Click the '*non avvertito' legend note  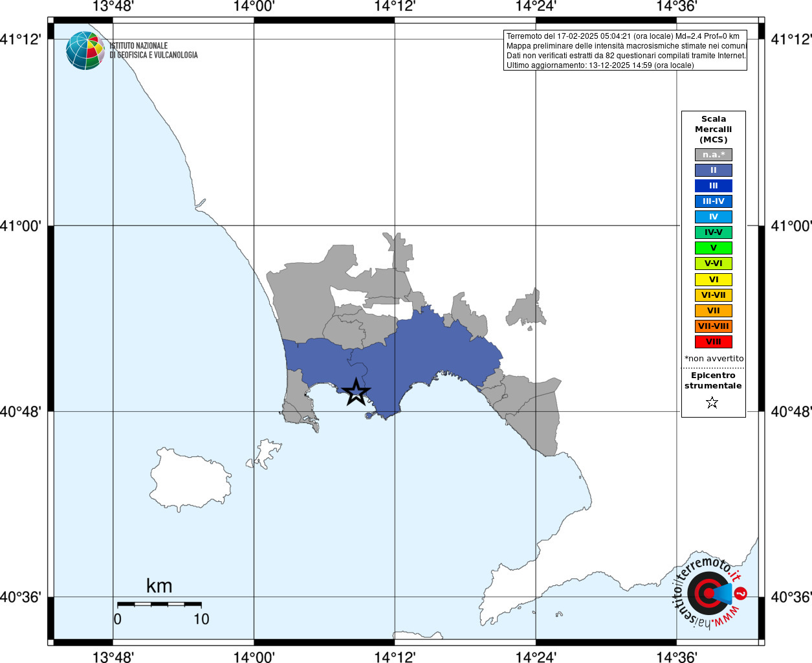coord(714,359)
